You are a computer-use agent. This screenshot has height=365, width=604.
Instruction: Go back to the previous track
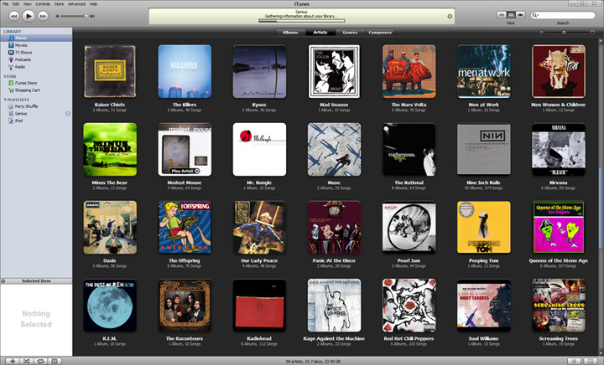pyautogui.click(x=12, y=15)
